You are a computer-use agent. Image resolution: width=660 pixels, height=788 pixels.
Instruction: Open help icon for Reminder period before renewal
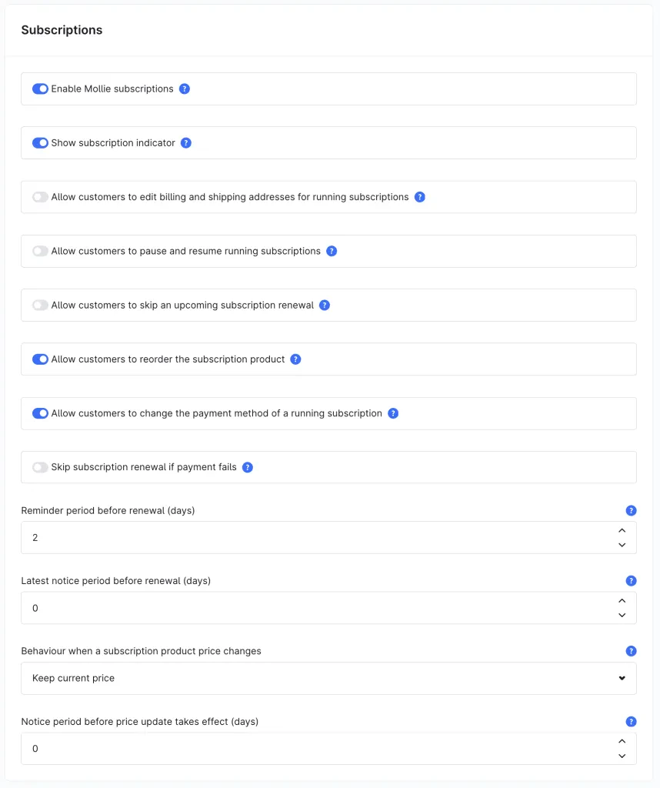point(631,511)
